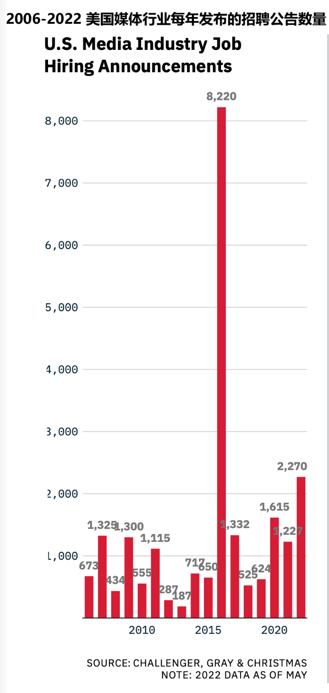The width and height of the screenshot is (329, 693).
Task: Select the bar labeled 1,115
Action: (x=155, y=583)
